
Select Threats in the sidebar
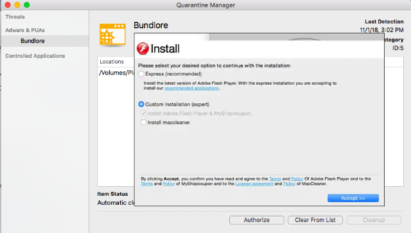pos(15,17)
